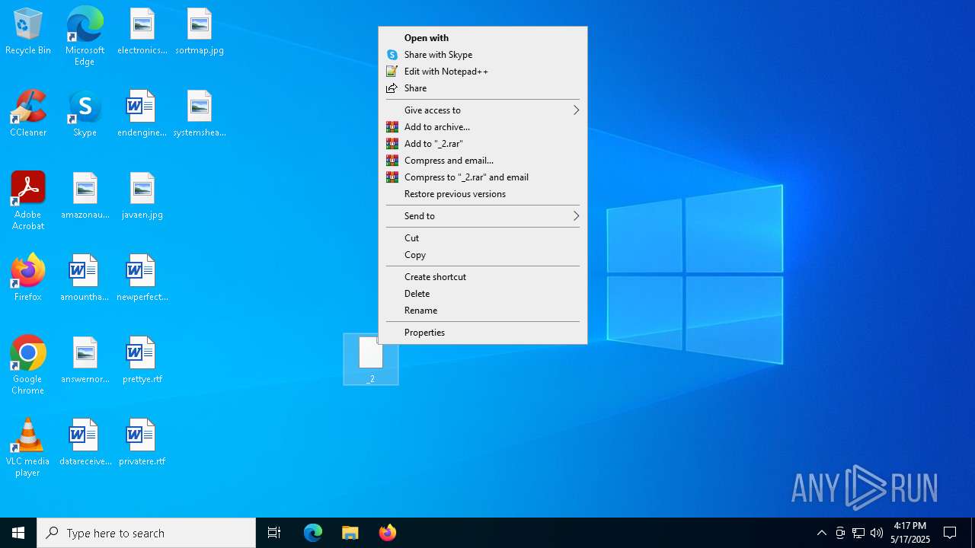Click Share in the context menu
Screen dimensions: 975x548
[483, 88]
